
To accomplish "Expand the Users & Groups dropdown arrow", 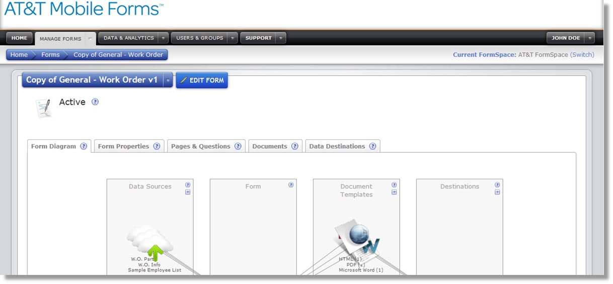I will 233,38.
